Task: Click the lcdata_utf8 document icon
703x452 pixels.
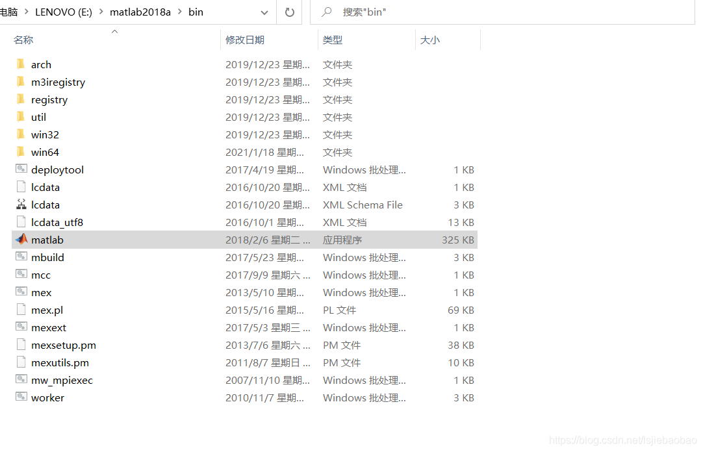Action: 21,221
